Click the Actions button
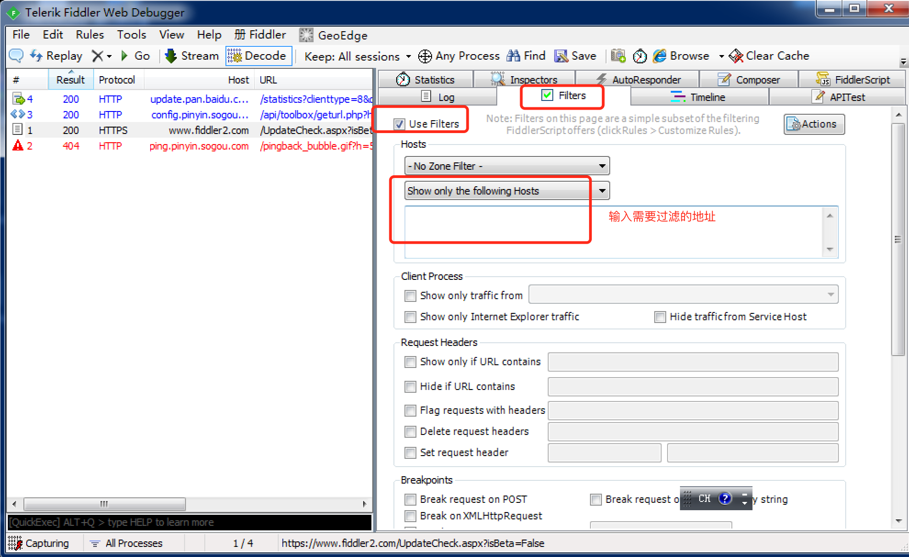The height and width of the screenshot is (557, 909). pos(814,124)
